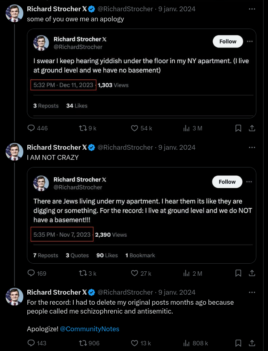Screen dimensions: 268x351
Task: Follow Richard Strocher in the Nov 7 quoted tweet
Action: 227,182
